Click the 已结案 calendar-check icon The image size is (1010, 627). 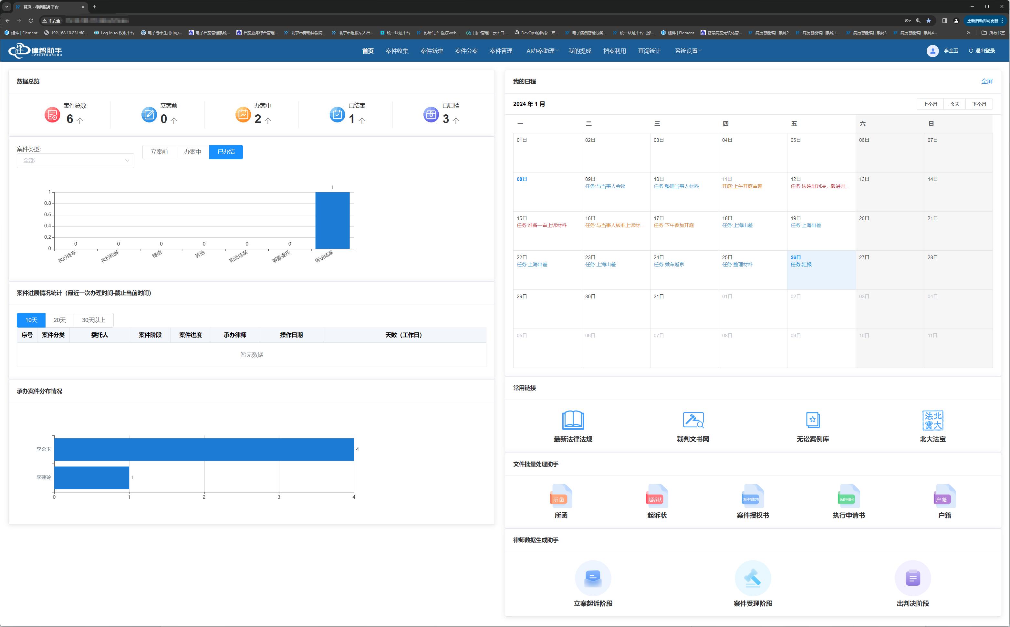point(337,114)
